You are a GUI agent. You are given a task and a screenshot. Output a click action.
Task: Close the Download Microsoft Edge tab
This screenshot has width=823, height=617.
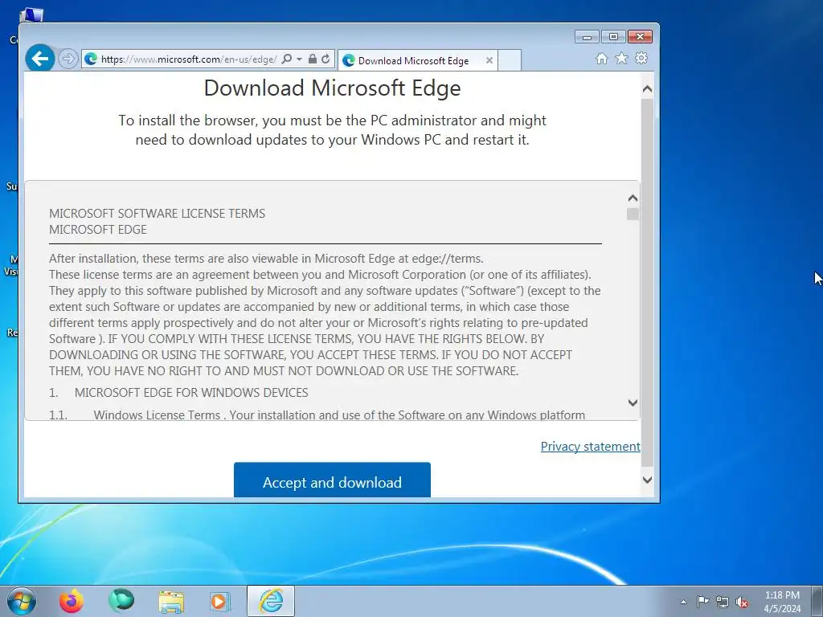(489, 60)
